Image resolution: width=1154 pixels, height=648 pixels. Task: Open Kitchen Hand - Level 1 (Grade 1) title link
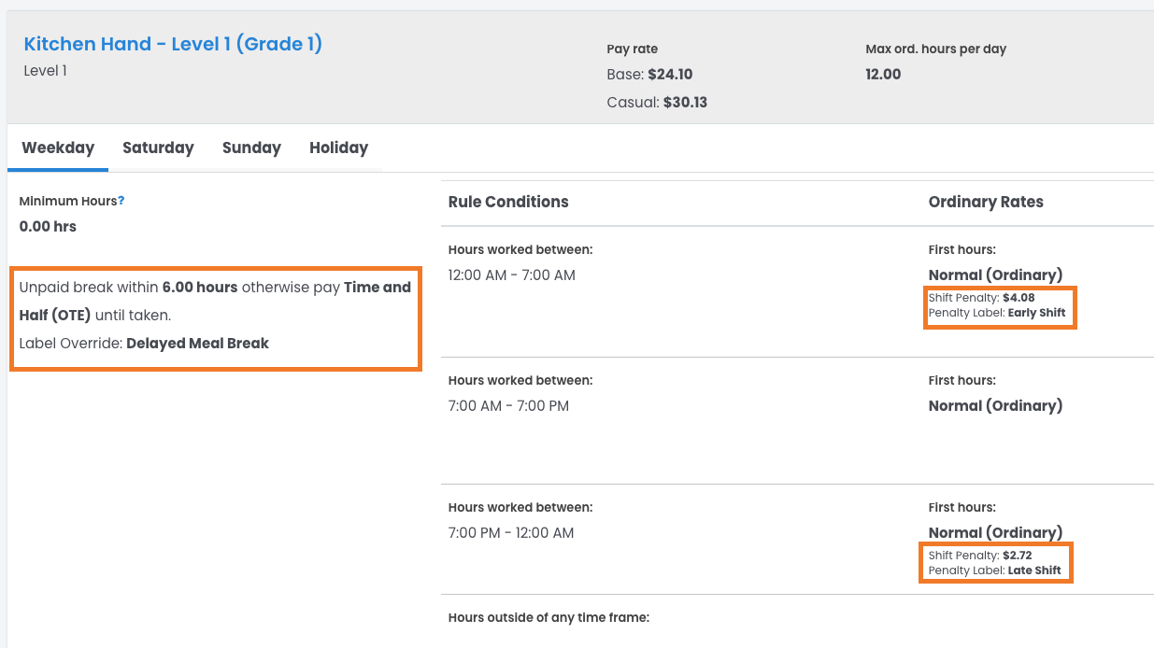(x=173, y=44)
